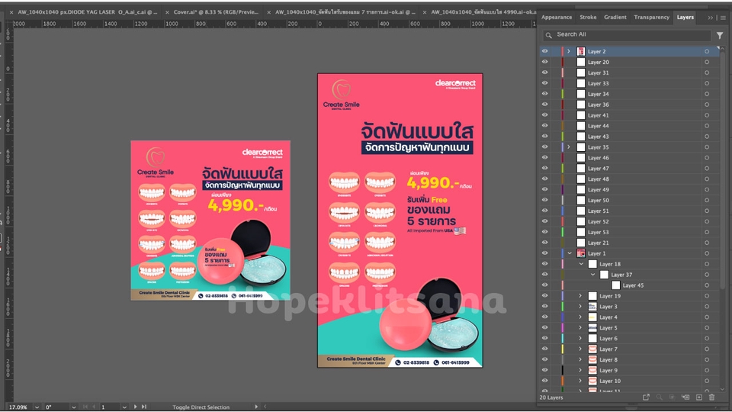Click the Last artboard arrow

point(144,407)
